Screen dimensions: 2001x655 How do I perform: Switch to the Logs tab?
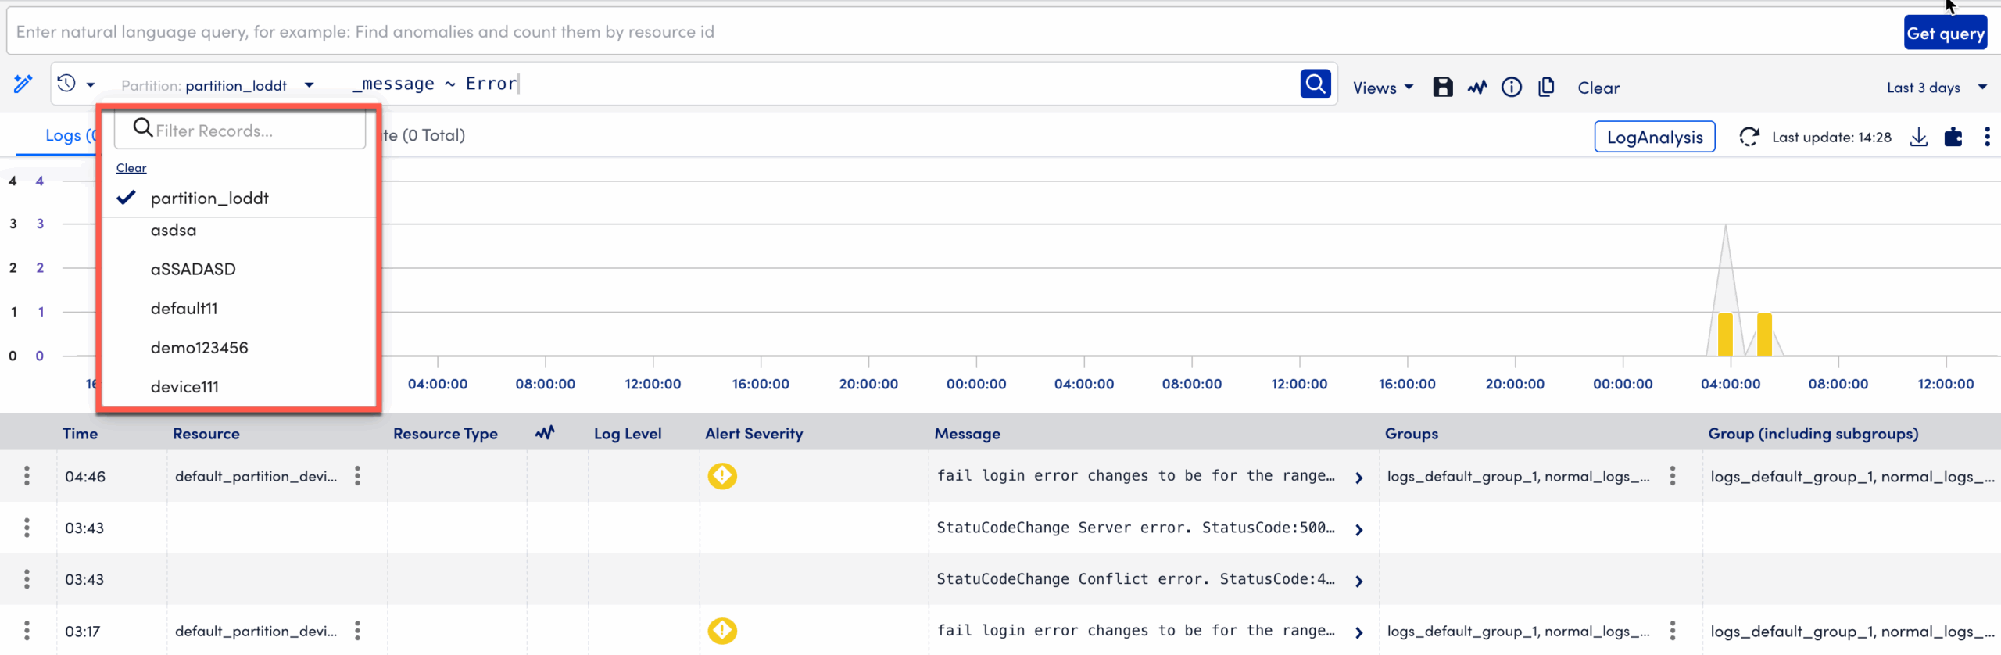69,135
